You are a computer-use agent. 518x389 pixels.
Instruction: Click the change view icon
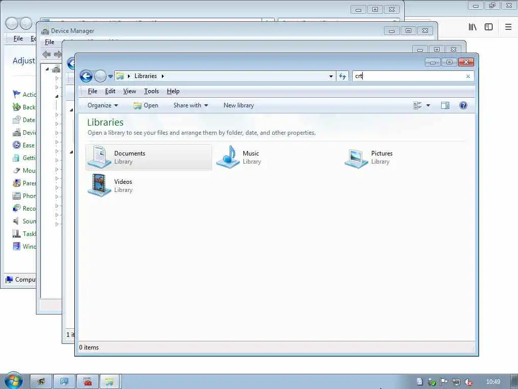(417, 105)
